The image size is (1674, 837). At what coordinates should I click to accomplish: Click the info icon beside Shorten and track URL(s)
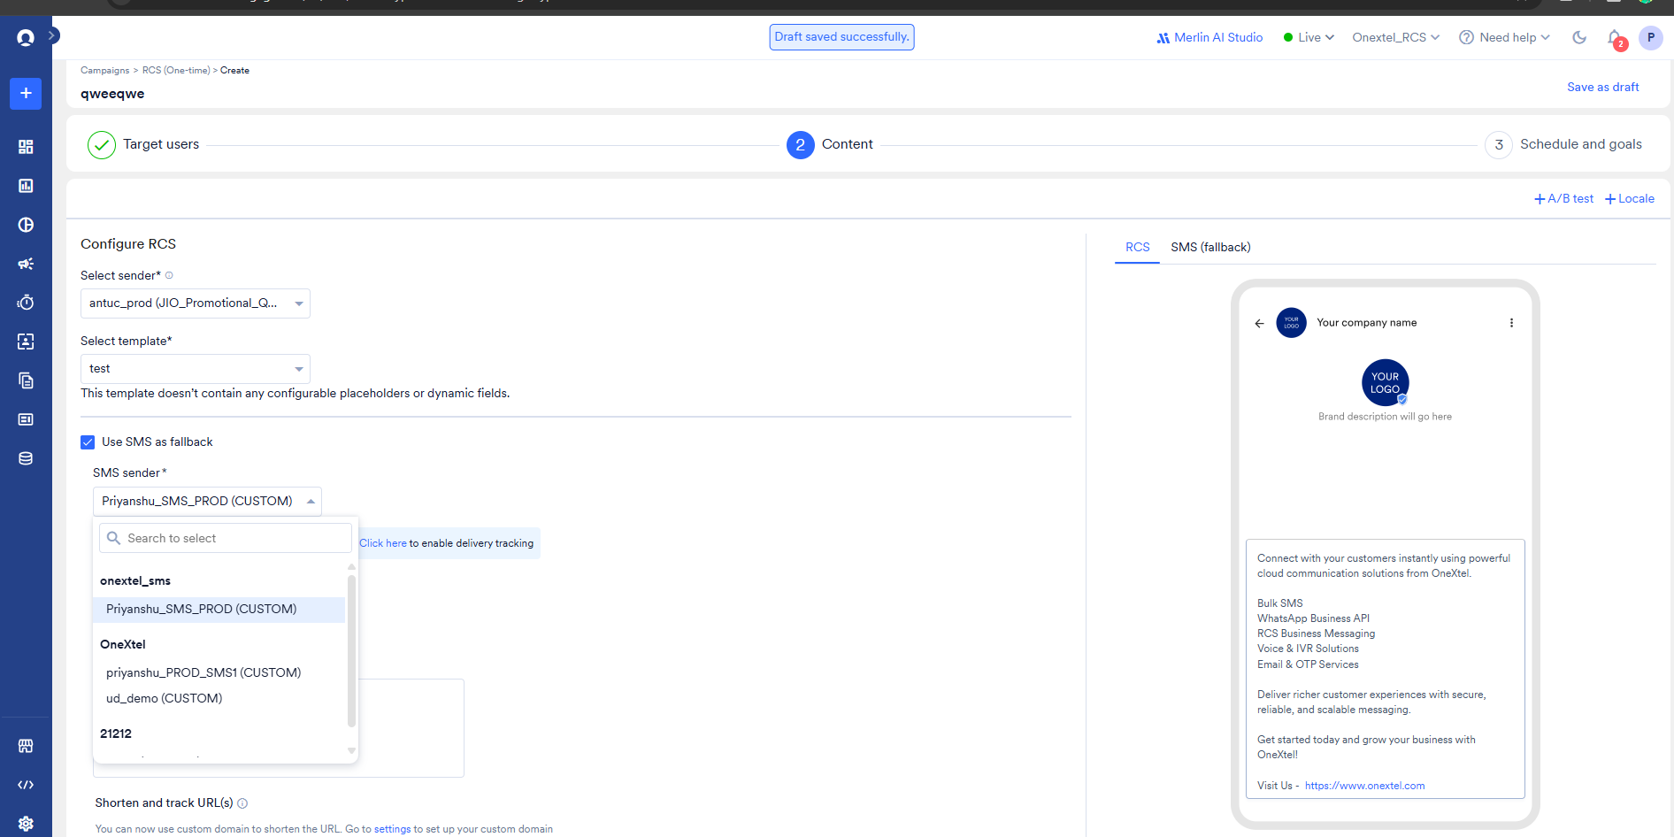[x=242, y=803]
